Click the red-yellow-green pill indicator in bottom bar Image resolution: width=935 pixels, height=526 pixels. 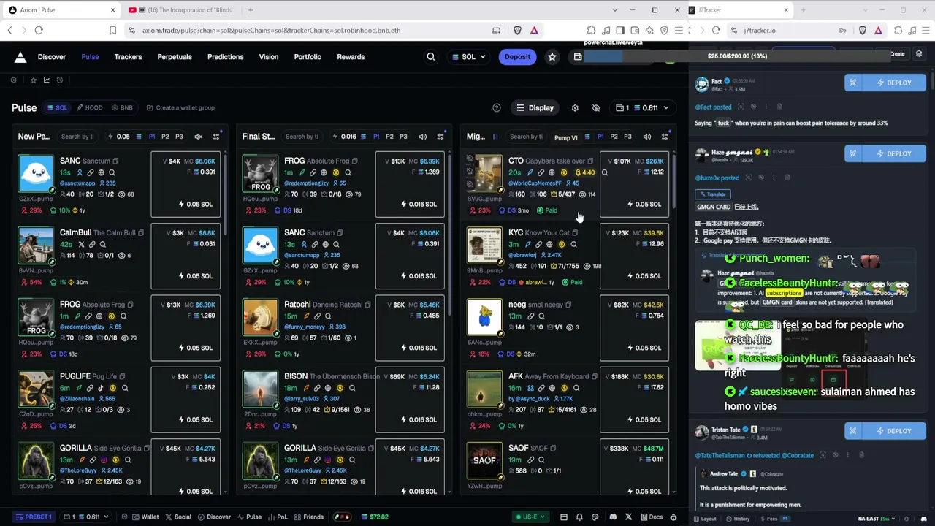point(341,517)
